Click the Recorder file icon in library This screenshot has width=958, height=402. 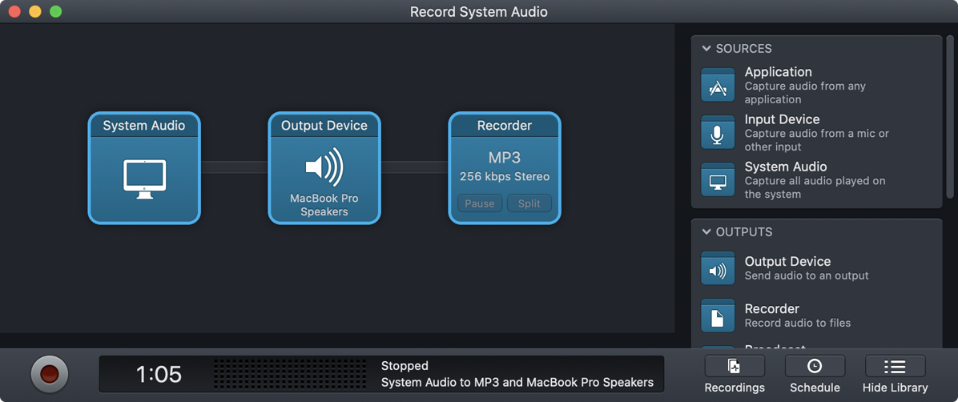(718, 316)
